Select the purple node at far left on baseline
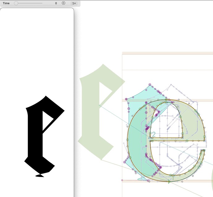The width and height of the screenshot is (213, 197). click(122, 180)
